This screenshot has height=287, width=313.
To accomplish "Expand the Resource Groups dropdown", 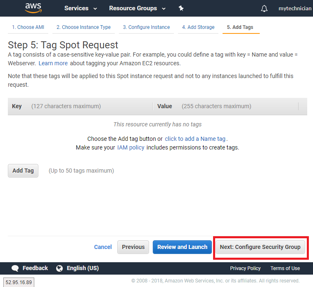I will click(x=137, y=8).
